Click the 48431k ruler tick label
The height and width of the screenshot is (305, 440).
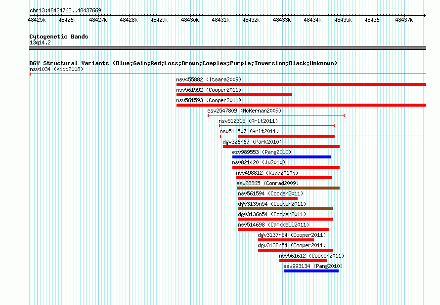[220, 20]
